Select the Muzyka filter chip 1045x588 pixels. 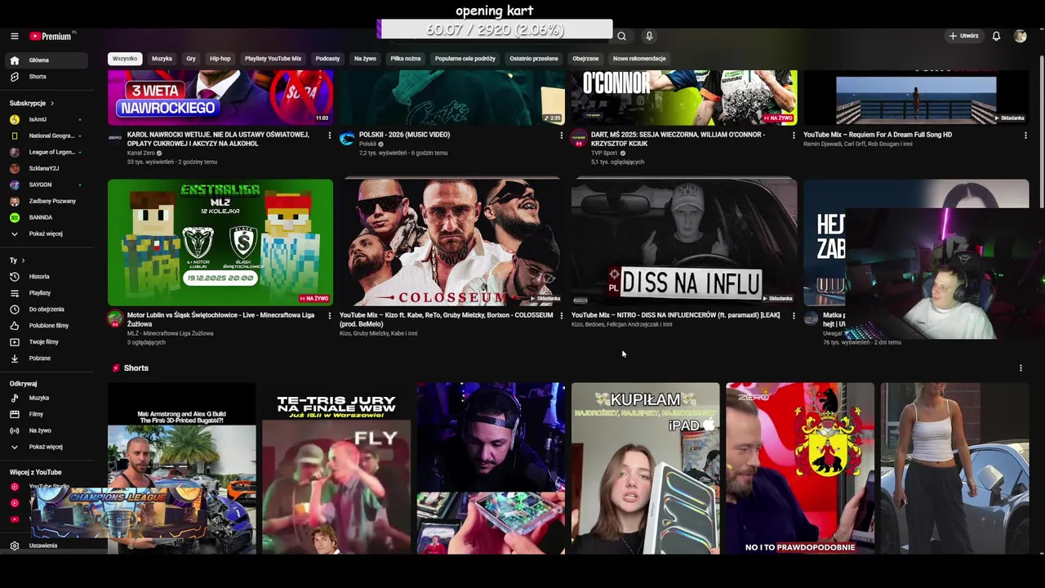pyautogui.click(x=162, y=59)
